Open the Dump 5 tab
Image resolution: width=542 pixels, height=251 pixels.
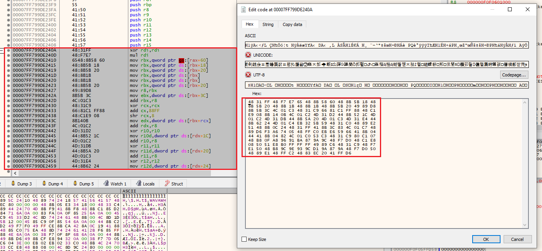tap(83, 183)
